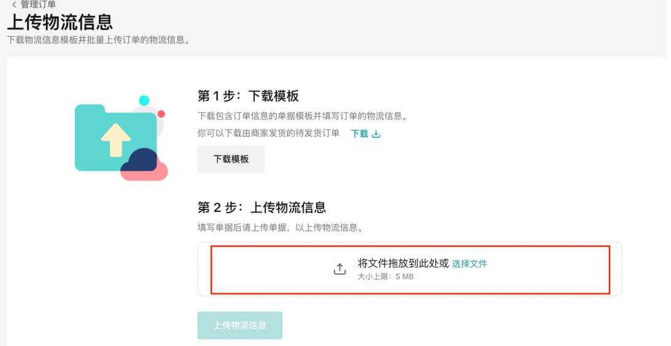Click the small pink dot by the folder
Screen dimensions: 671x346
tap(161, 114)
